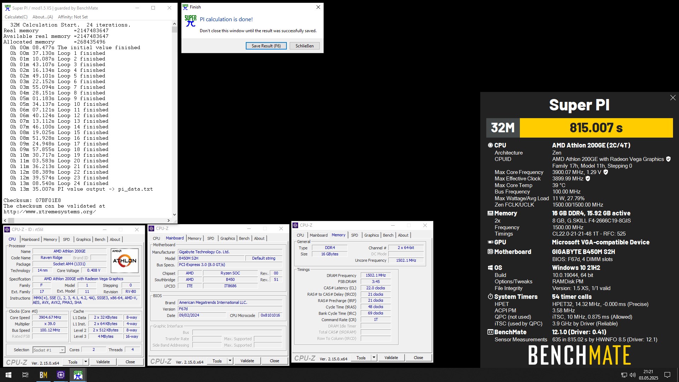The image size is (679, 382).
Task: Open About...(A) menu in Super PI
Action: (42, 17)
